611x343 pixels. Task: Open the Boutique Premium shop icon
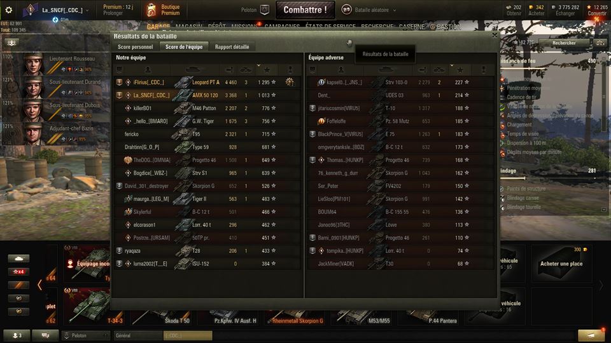click(151, 10)
